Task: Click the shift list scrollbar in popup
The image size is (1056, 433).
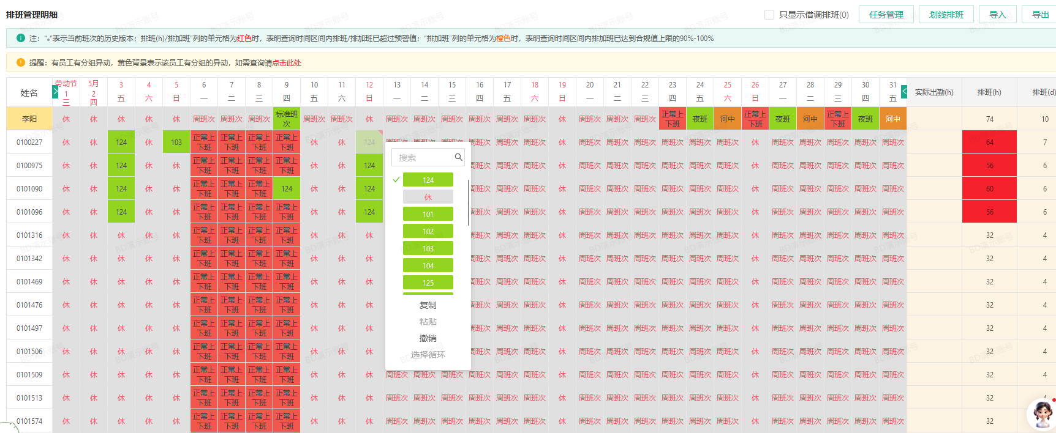Action: tap(469, 203)
